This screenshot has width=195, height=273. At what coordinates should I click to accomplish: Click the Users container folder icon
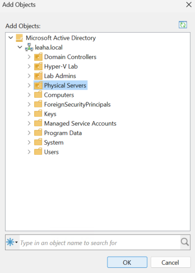38,152
